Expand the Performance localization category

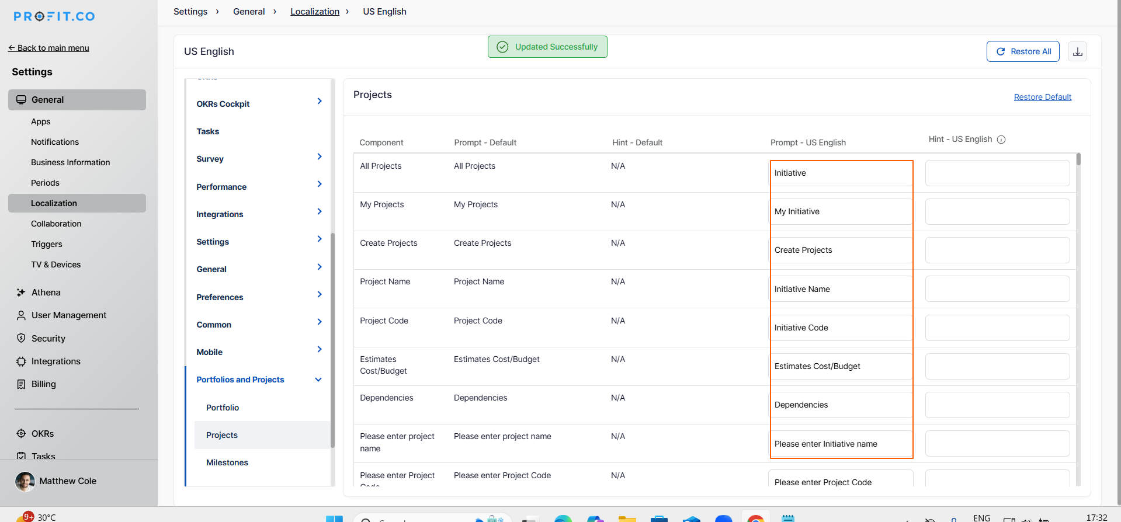(319, 185)
